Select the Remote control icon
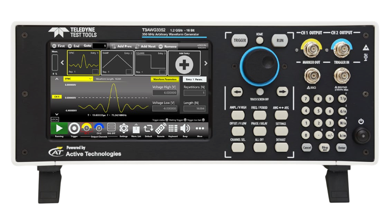 161,128
